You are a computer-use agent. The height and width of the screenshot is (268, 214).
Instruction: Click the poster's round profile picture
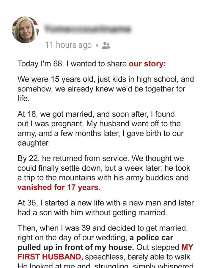click(26, 30)
